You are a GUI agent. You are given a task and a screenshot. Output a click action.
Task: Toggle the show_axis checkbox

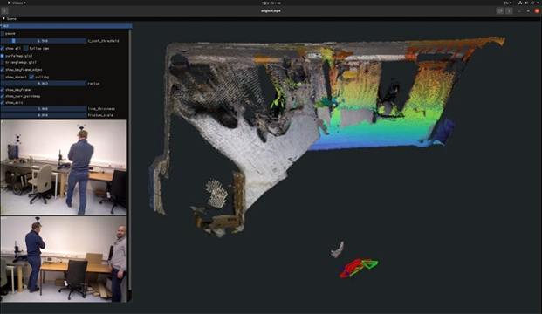pyautogui.click(x=3, y=103)
